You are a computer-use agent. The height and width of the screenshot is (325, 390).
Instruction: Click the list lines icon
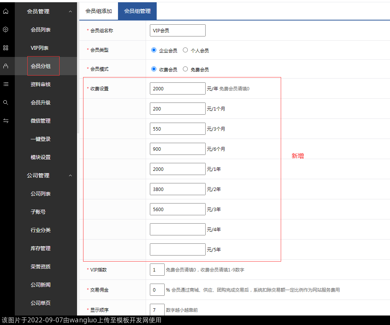(6, 84)
